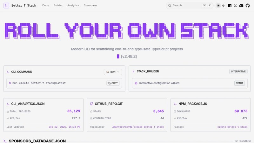Click the 3,645 stars value
254x143 pixels.
[x=158, y=111]
